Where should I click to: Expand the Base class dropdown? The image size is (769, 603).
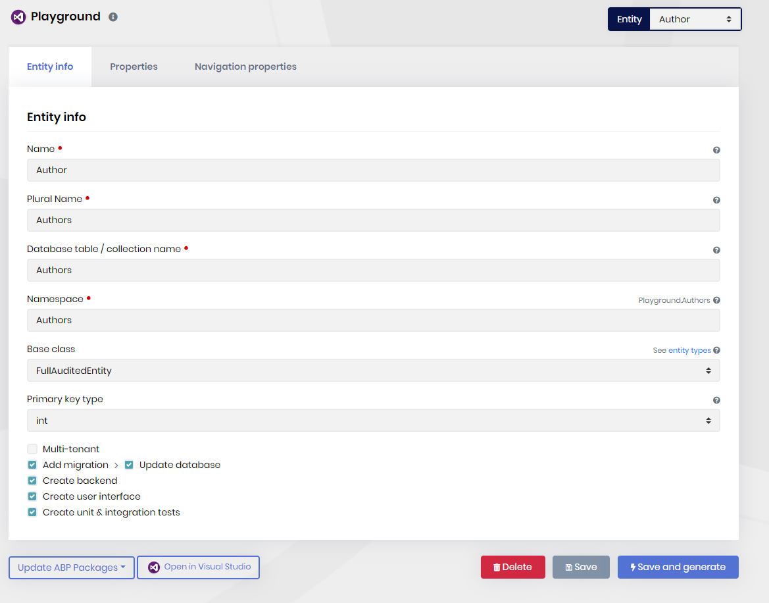(373, 371)
